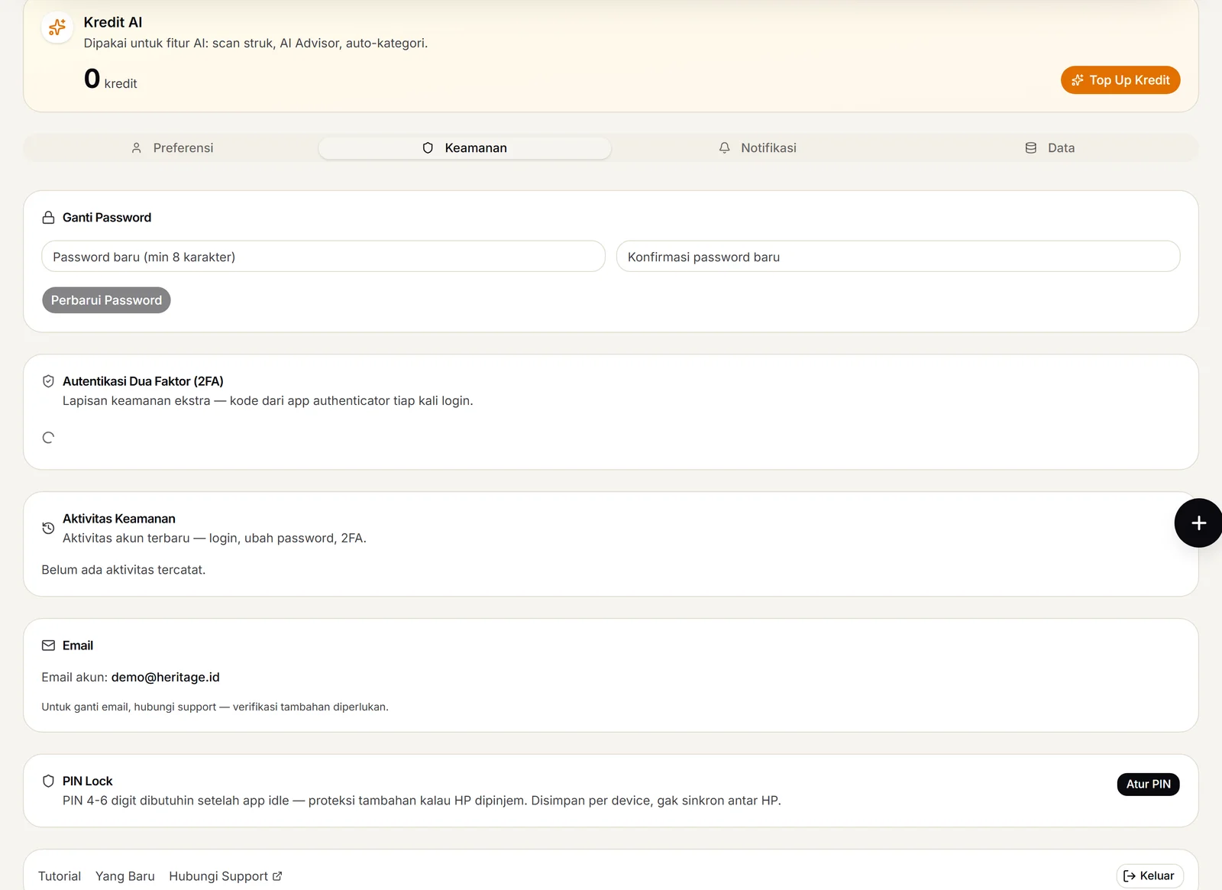Click the shield-check icon next to 2FA heading
Image resolution: width=1222 pixels, height=890 pixels.
[x=48, y=381]
